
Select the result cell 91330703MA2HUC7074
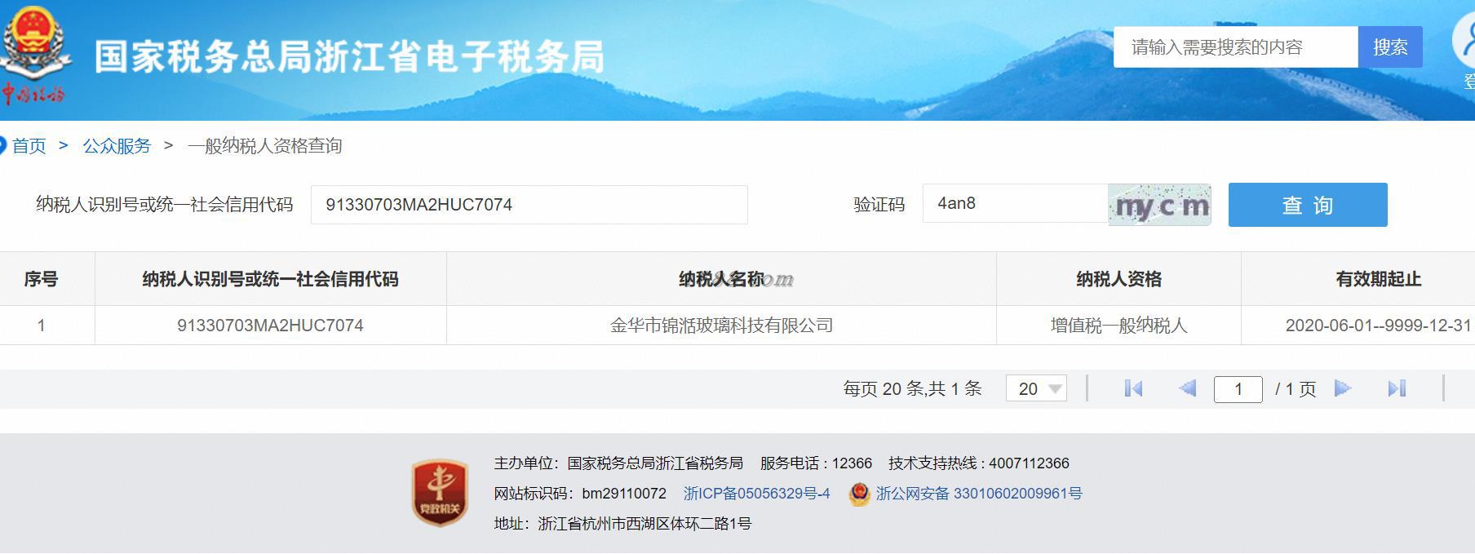270,326
